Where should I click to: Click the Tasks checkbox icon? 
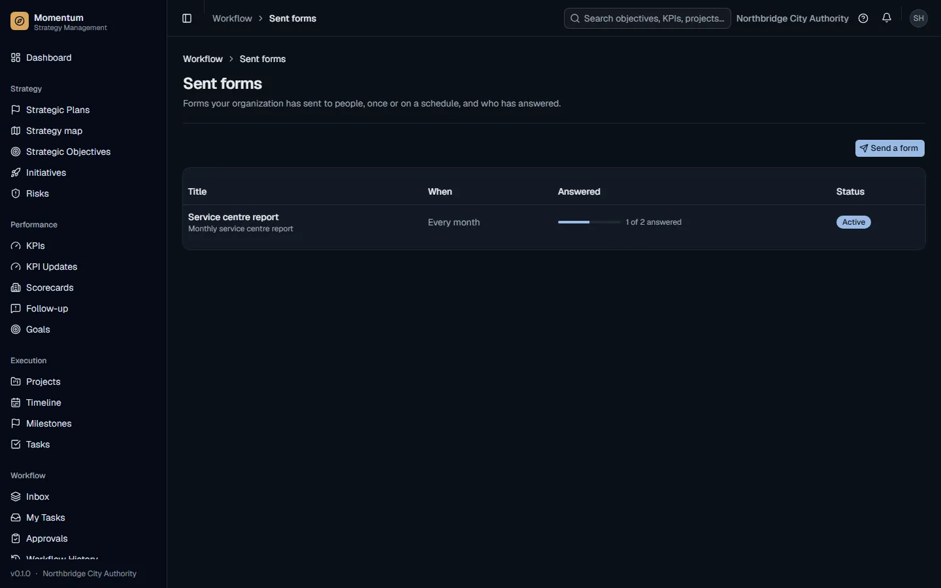click(x=16, y=444)
